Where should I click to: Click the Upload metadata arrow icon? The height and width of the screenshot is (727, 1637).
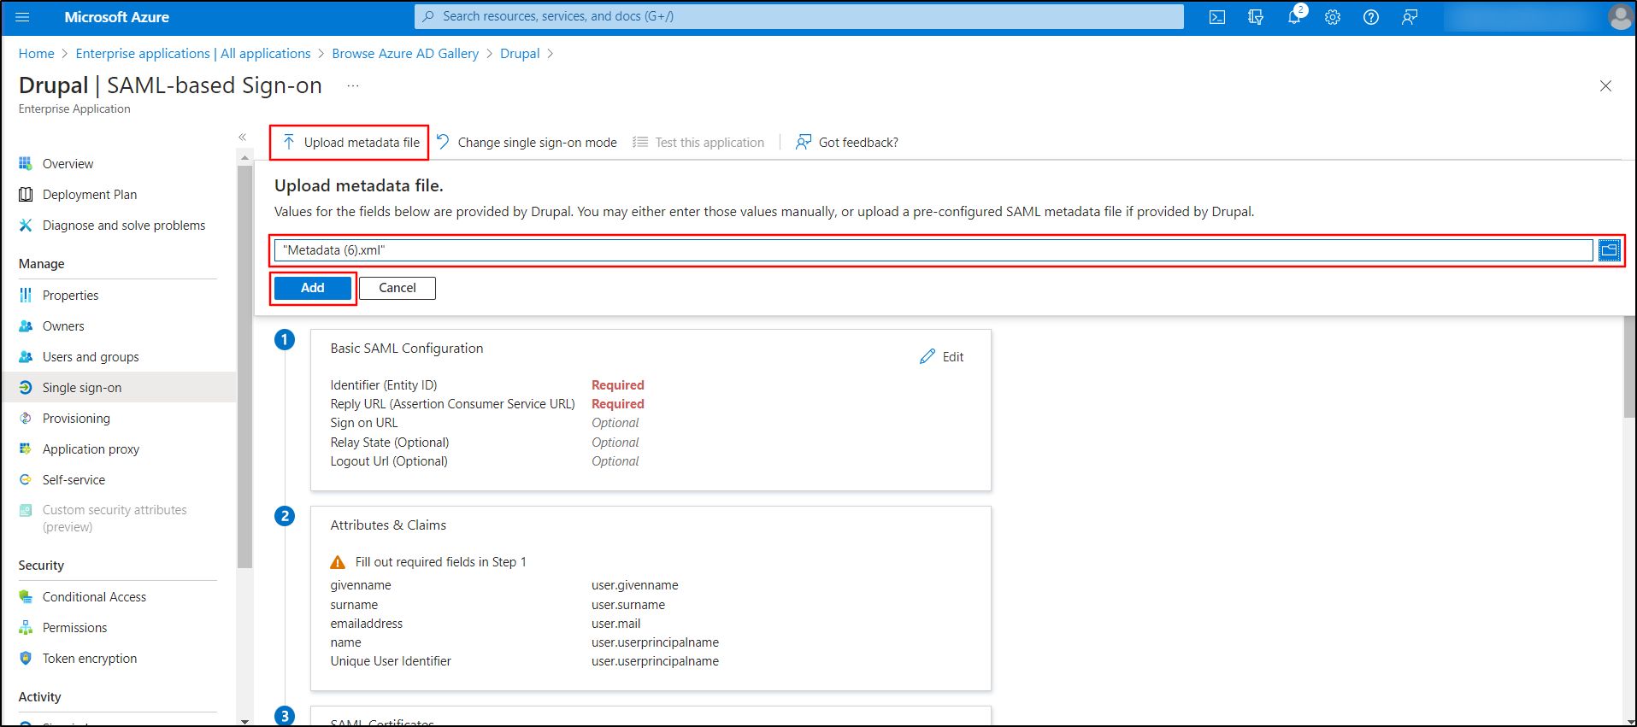pos(289,142)
